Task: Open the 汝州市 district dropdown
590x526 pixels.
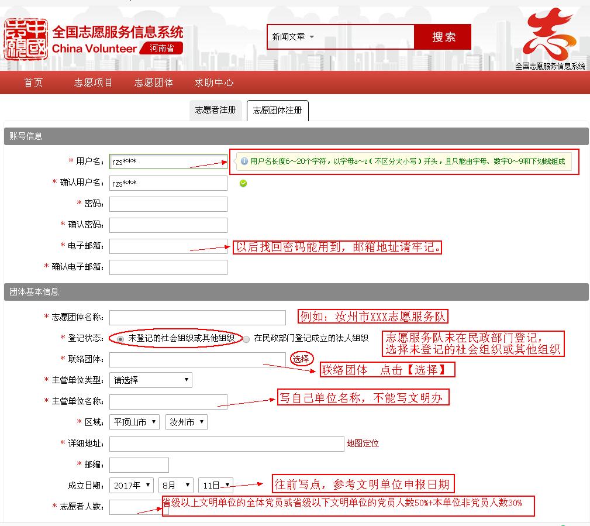Action: (x=186, y=422)
